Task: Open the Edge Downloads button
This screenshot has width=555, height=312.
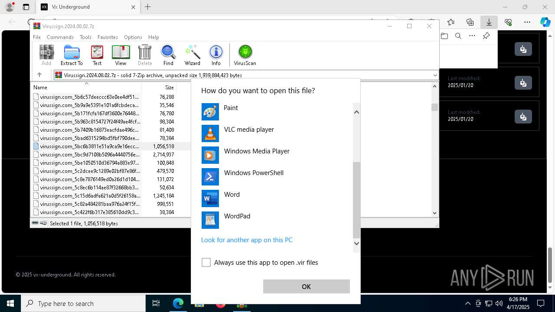Action: coord(489,22)
